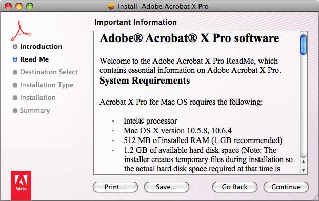
Task: Click the 'Intel® processor' requirement line
Action: click(150, 121)
